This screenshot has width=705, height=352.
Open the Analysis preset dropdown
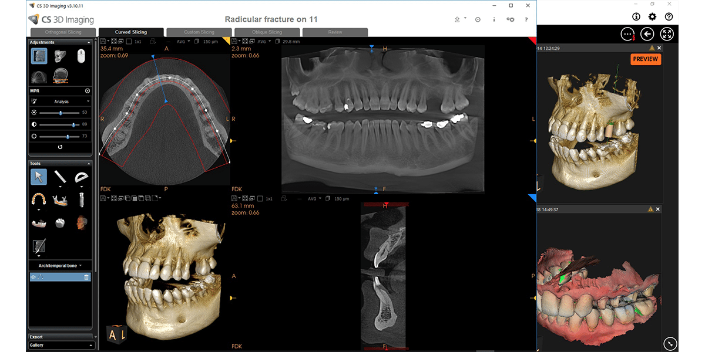[61, 101]
